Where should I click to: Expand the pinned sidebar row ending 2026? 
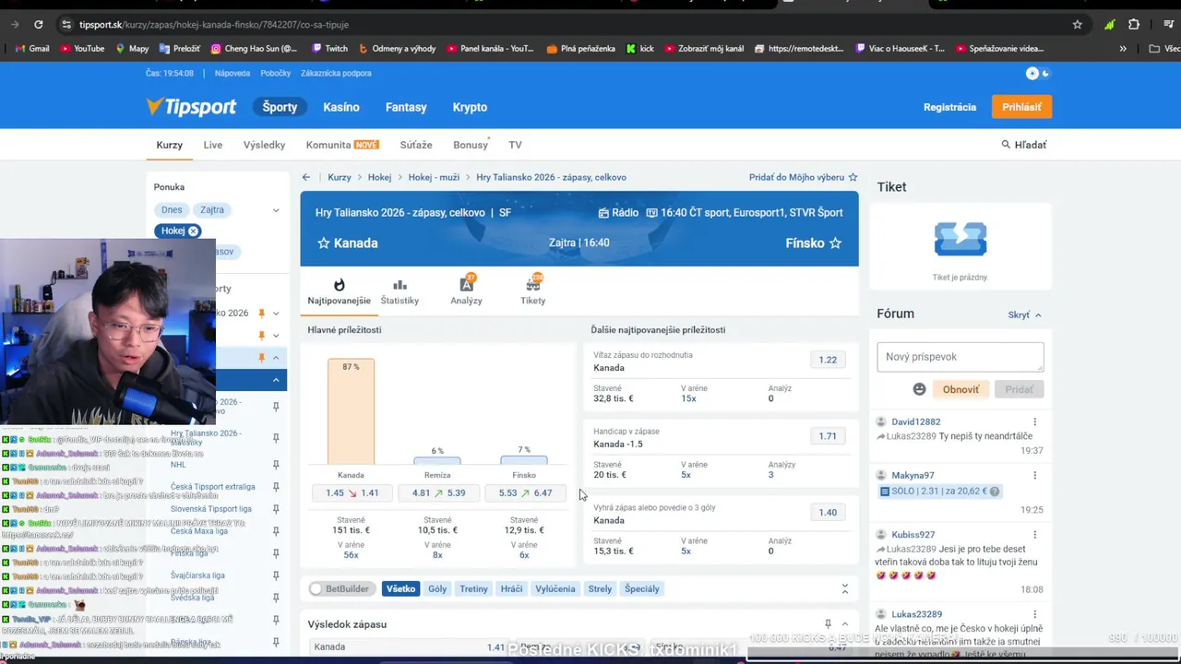(x=275, y=314)
